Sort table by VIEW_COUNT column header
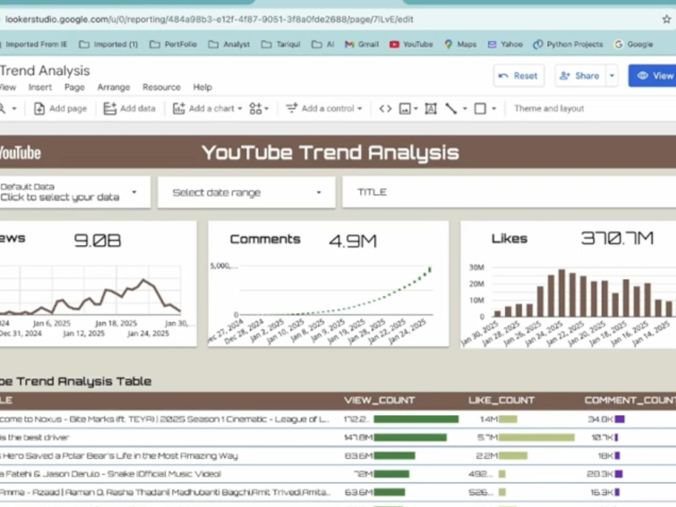Viewport: 676px width, 507px height. 379,400
